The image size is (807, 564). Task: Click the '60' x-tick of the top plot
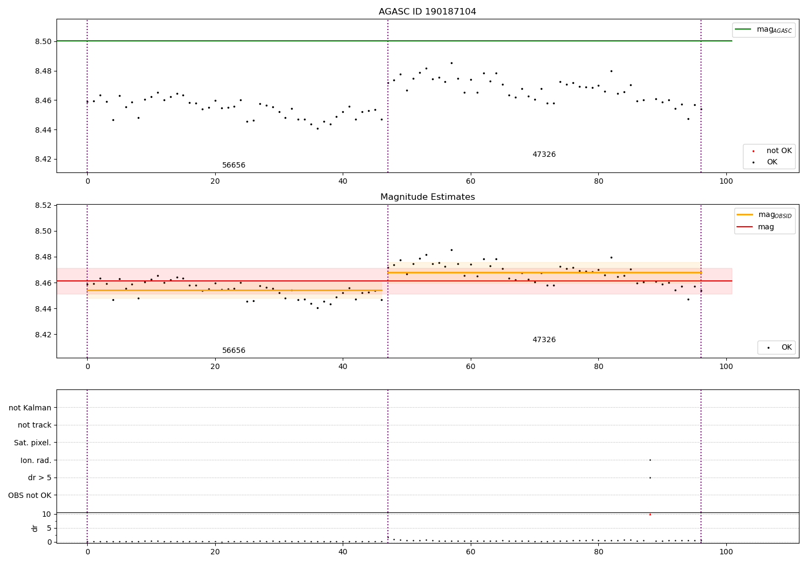(x=471, y=181)
